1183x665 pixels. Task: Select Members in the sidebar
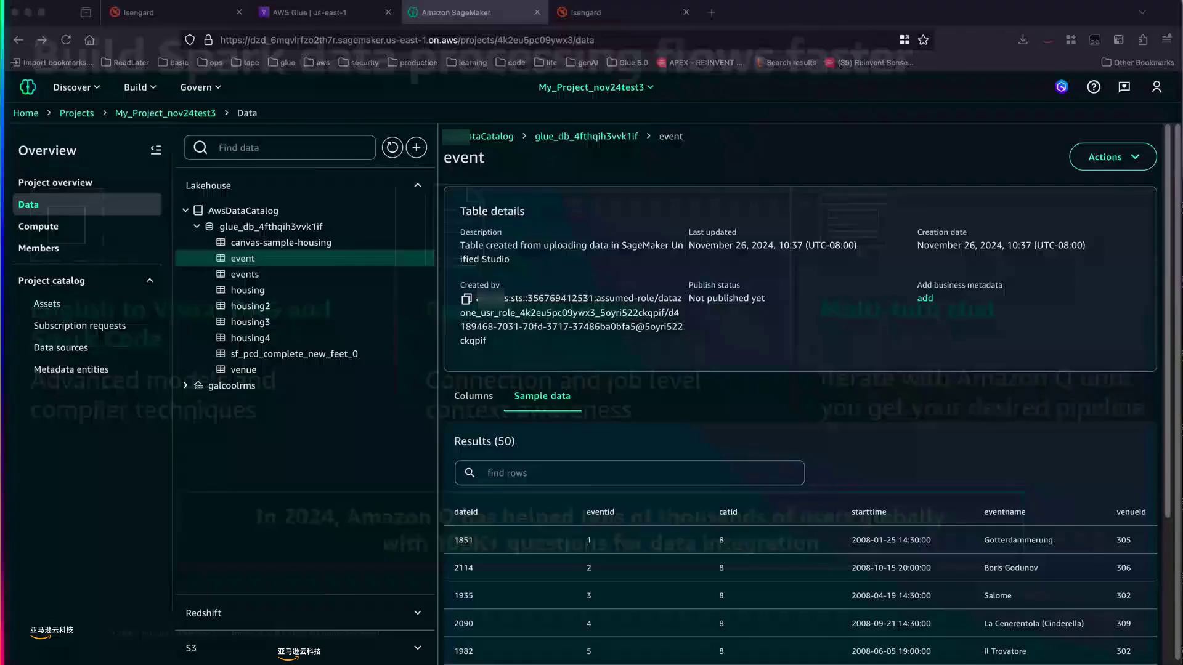[x=38, y=248]
